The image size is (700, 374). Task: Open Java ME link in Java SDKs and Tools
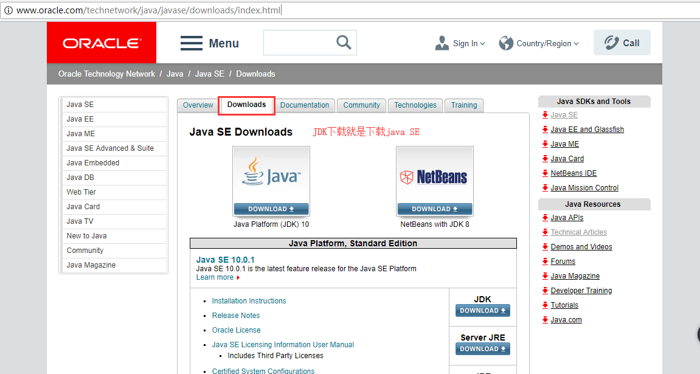(565, 144)
